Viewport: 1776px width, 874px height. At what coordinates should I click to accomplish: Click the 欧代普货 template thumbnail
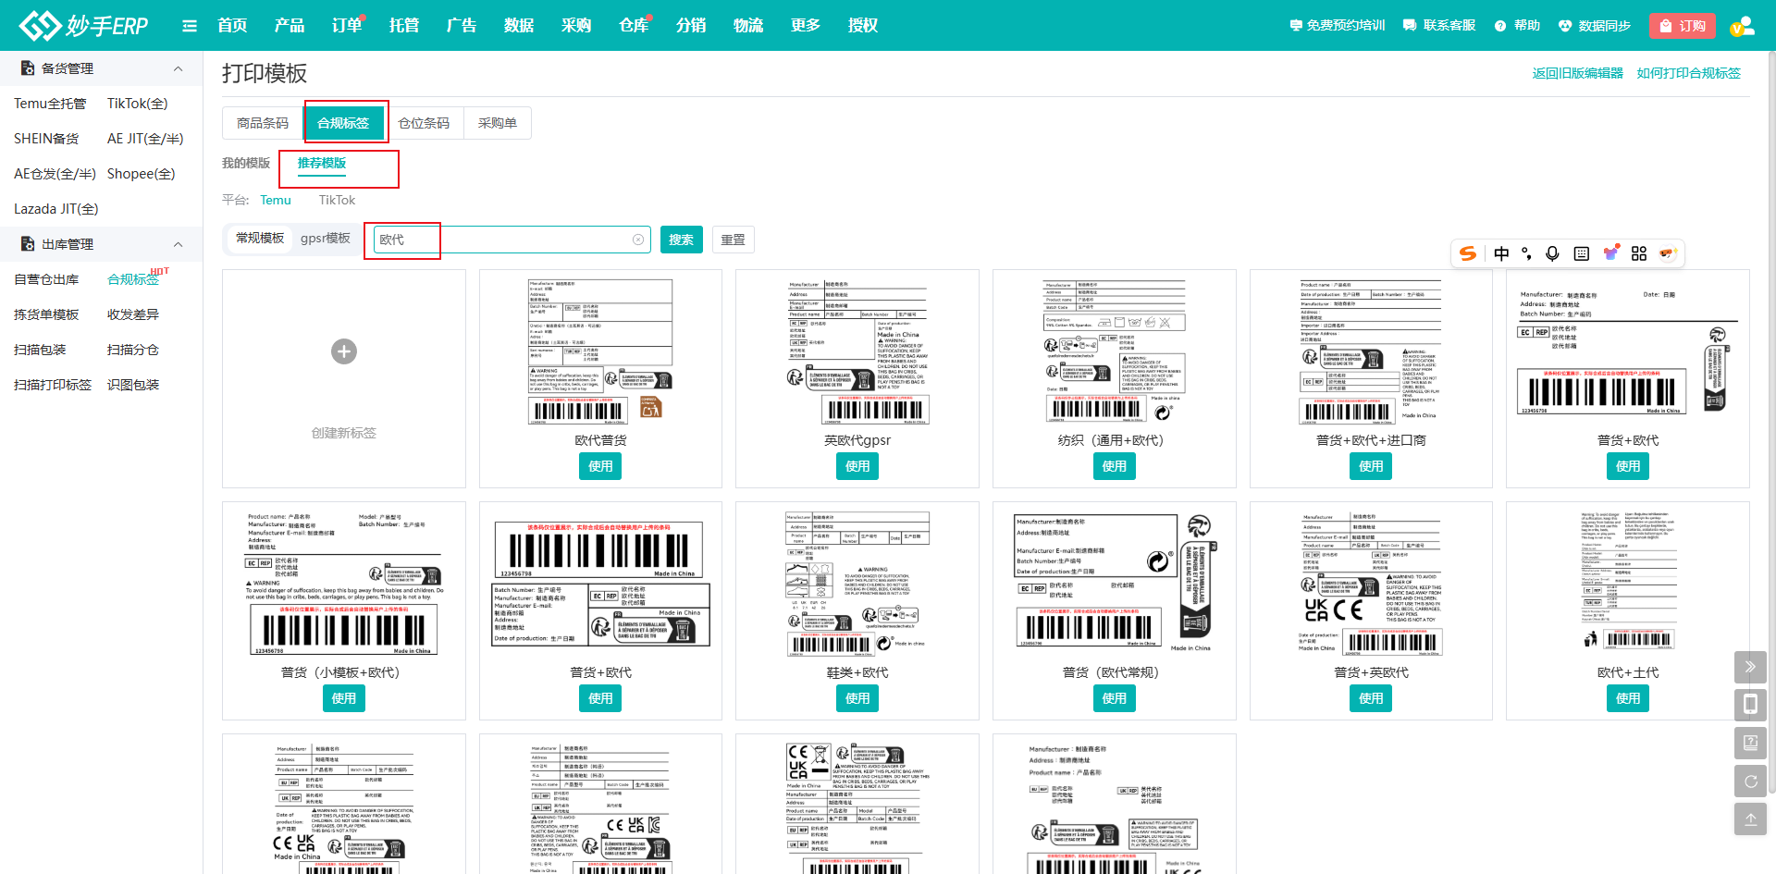point(600,352)
